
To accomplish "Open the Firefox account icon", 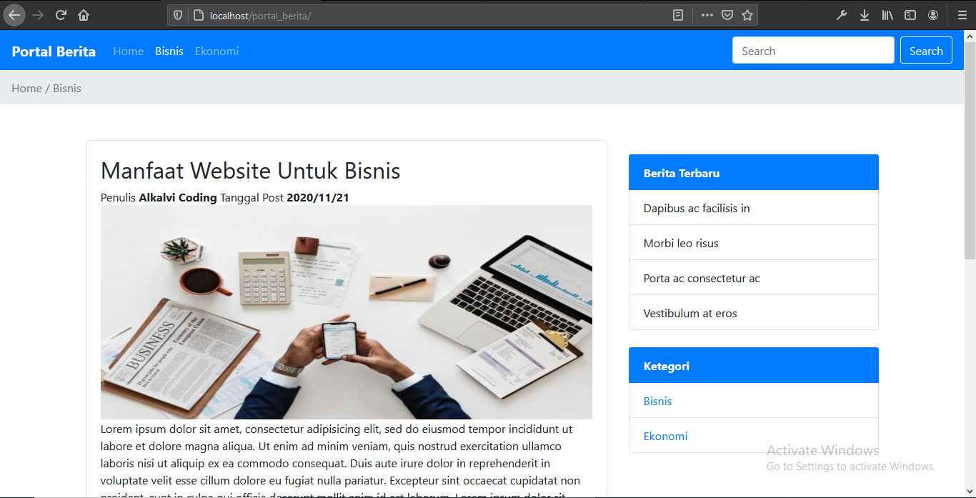I will coord(933,14).
